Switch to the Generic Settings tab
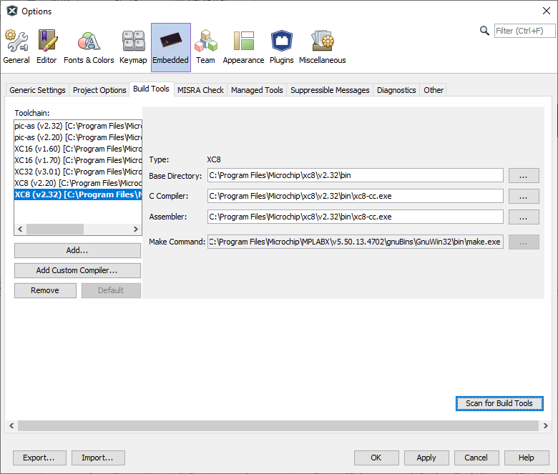The image size is (558, 474). [x=38, y=90]
